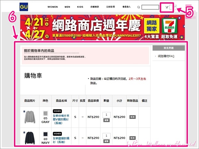Click the 購物車 page heading
Viewport: 199px width, 149px height.
33,75
